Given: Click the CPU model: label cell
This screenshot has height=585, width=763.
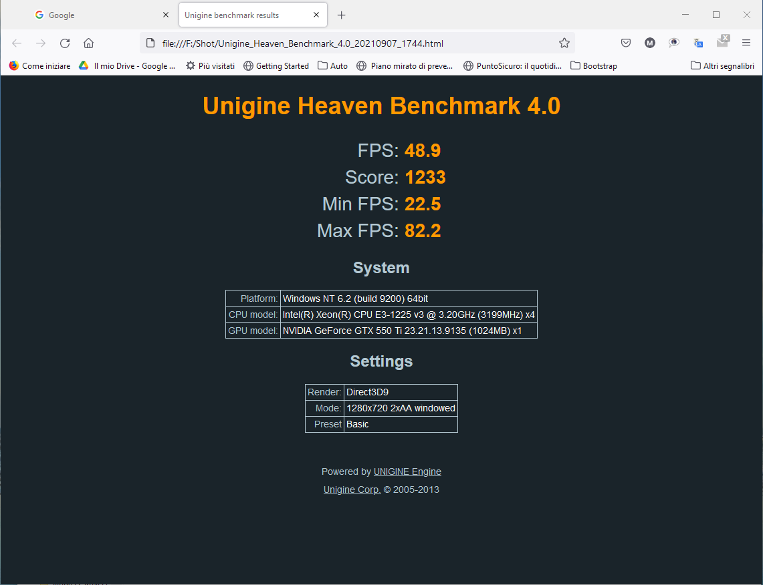Looking at the screenshot, I should (253, 315).
